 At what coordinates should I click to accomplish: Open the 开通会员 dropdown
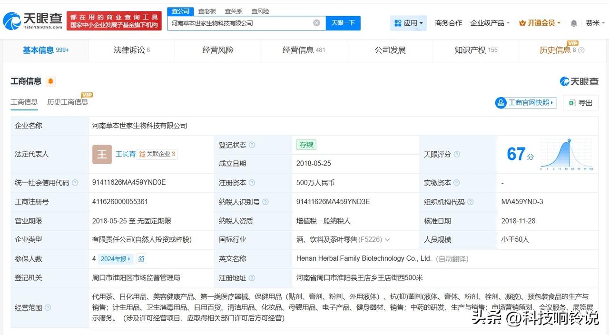pyautogui.click(x=540, y=23)
